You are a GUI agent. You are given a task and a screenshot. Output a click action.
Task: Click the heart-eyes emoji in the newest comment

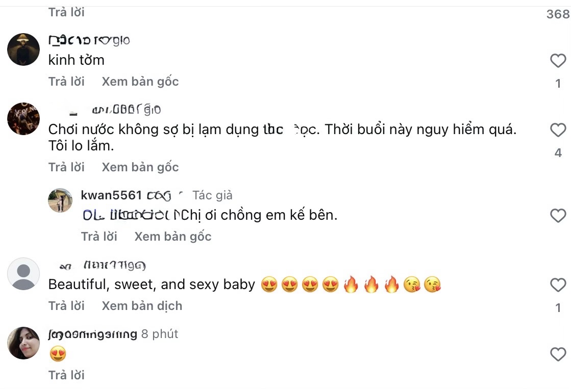pyautogui.click(x=58, y=354)
